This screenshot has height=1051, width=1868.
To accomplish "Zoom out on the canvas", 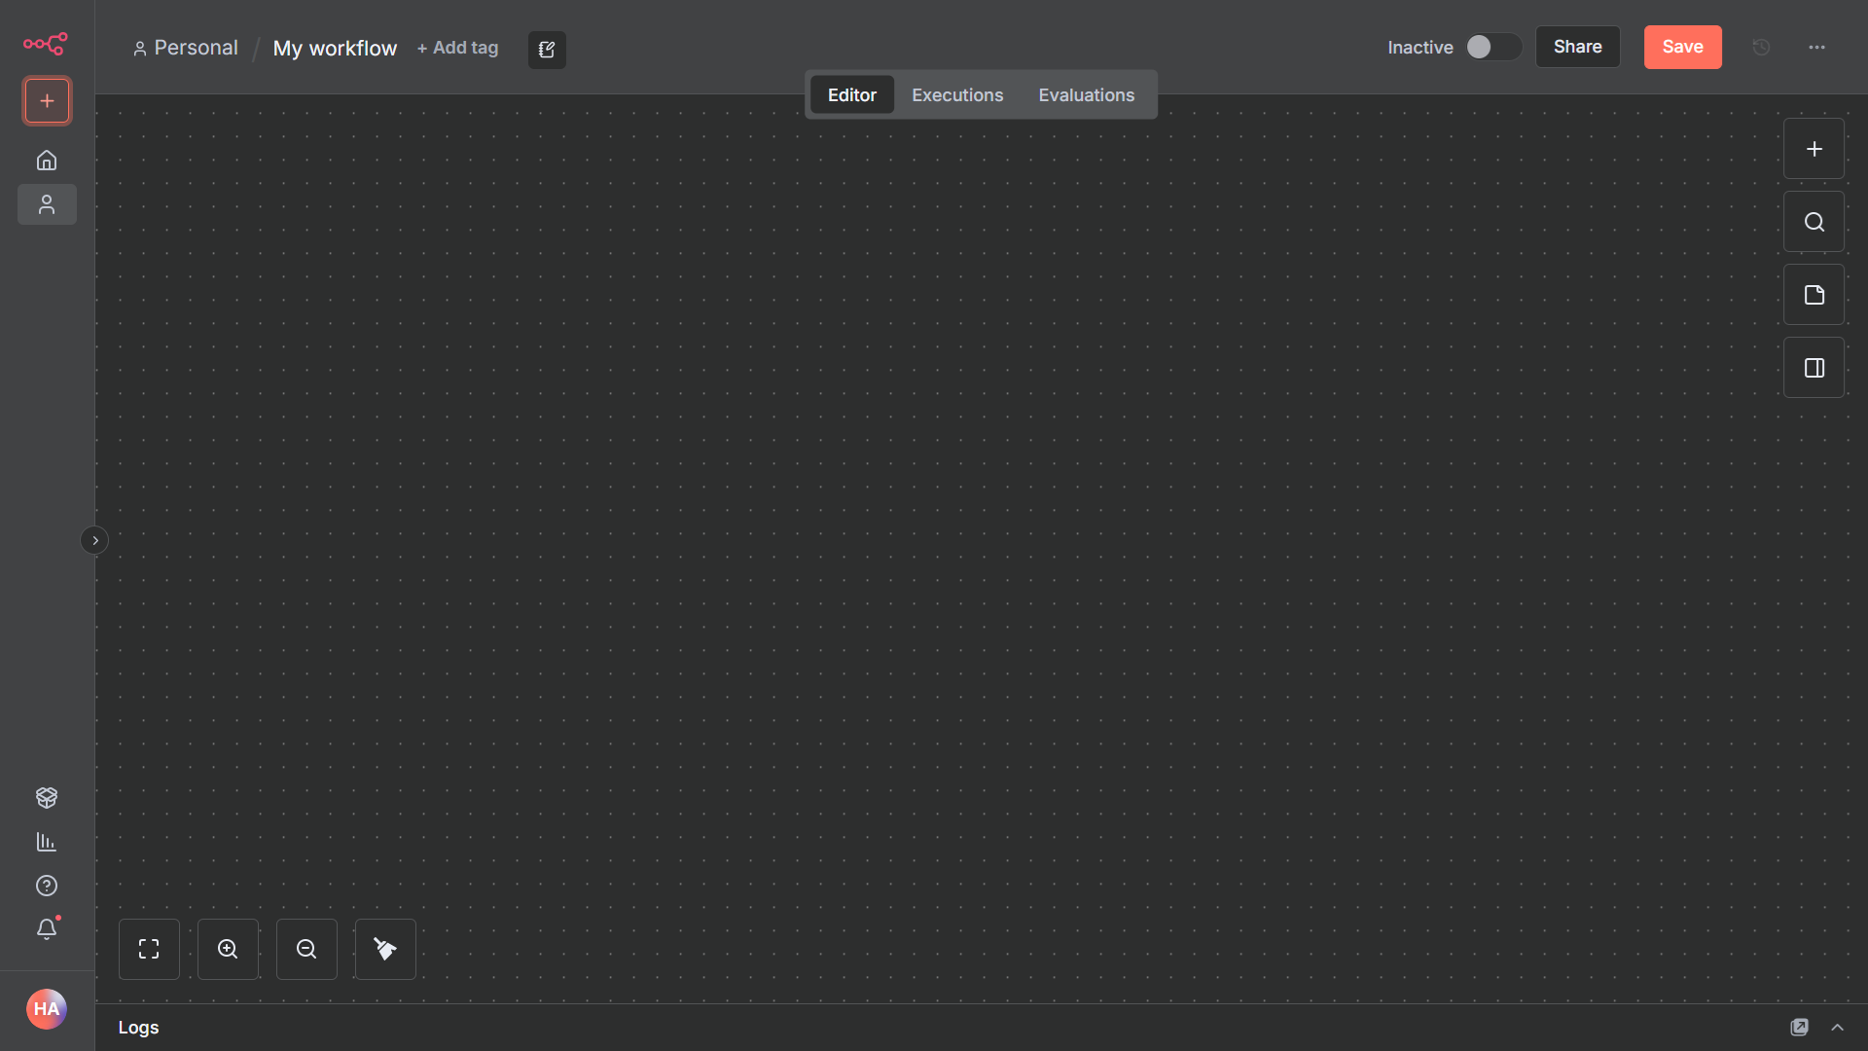I will point(305,949).
